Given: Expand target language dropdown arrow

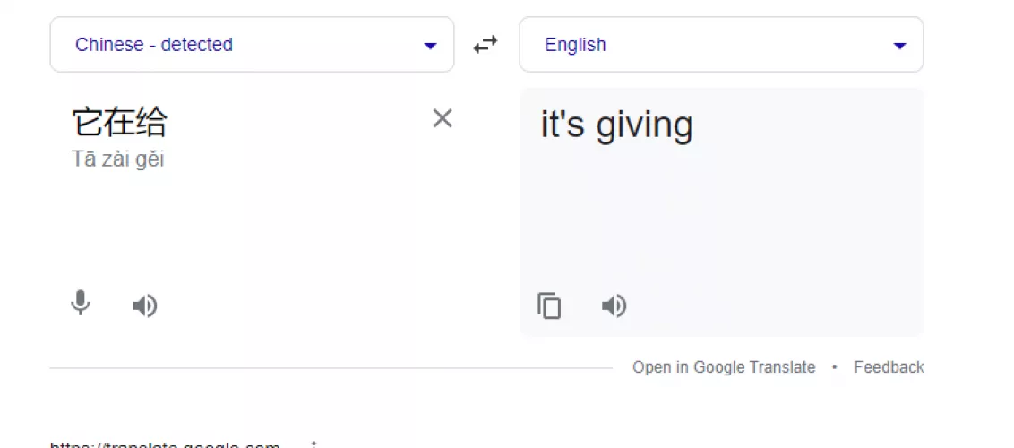Looking at the screenshot, I should [899, 46].
